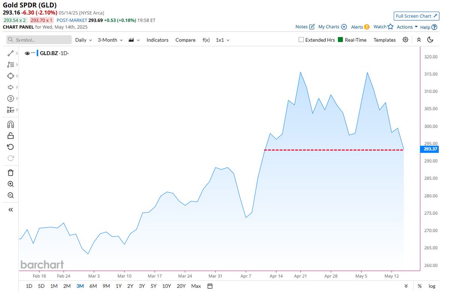This screenshot has height=298, width=450.
Task: Select the 20Y range tab
Action: 181,286
